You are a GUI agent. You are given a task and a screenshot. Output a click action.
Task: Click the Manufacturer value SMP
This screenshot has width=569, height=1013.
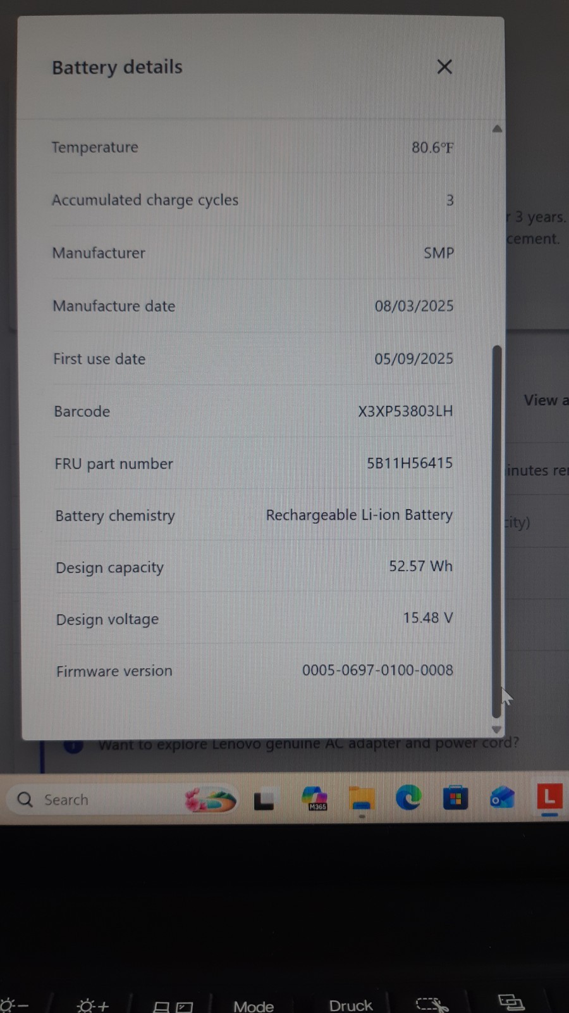tap(439, 253)
